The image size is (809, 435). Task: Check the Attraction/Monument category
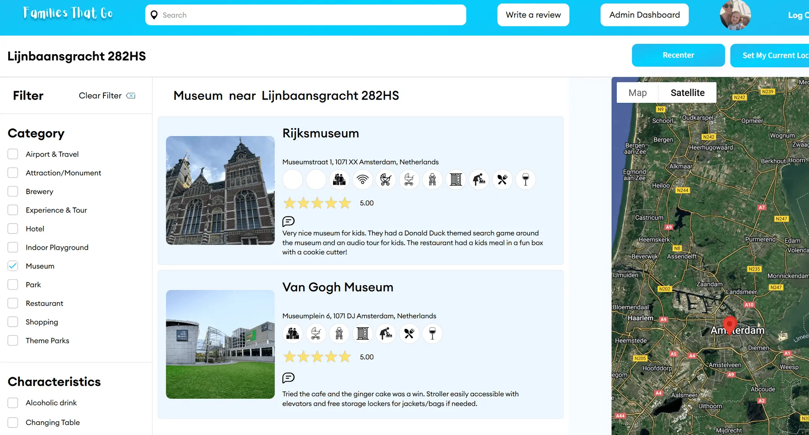pyautogui.click(x=13, y=173)
